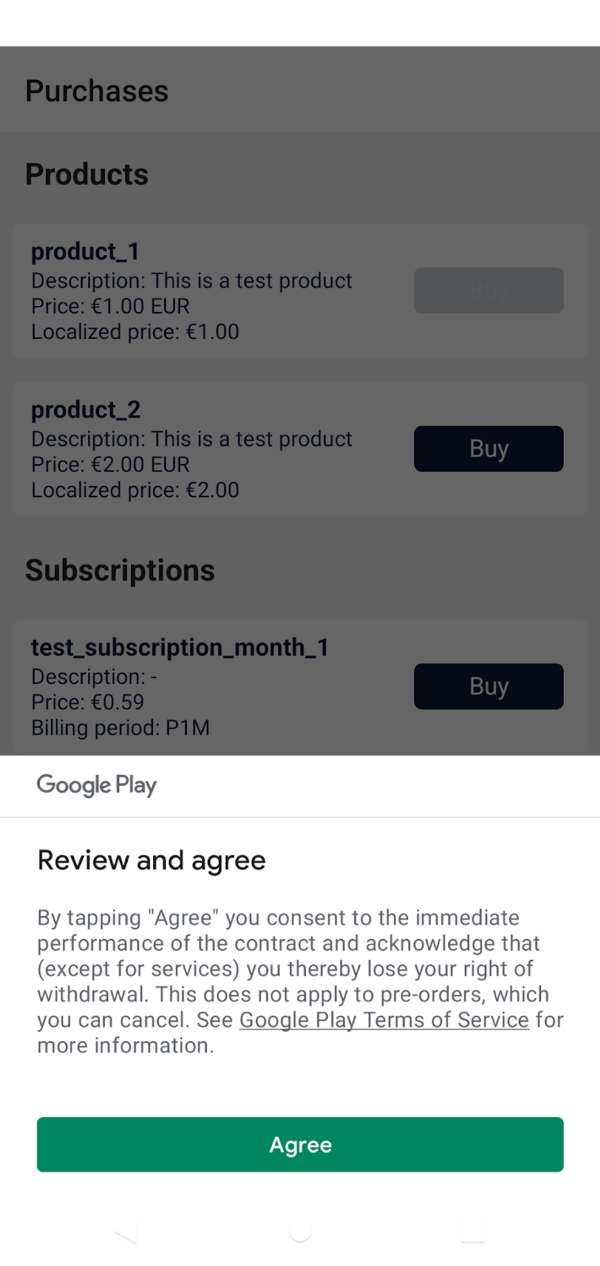Click the disabled Buy button for product_1

489,291
